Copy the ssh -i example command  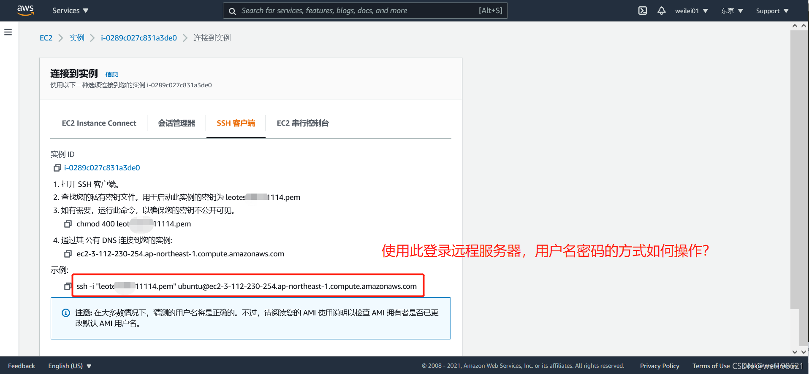tap(68, 286)
